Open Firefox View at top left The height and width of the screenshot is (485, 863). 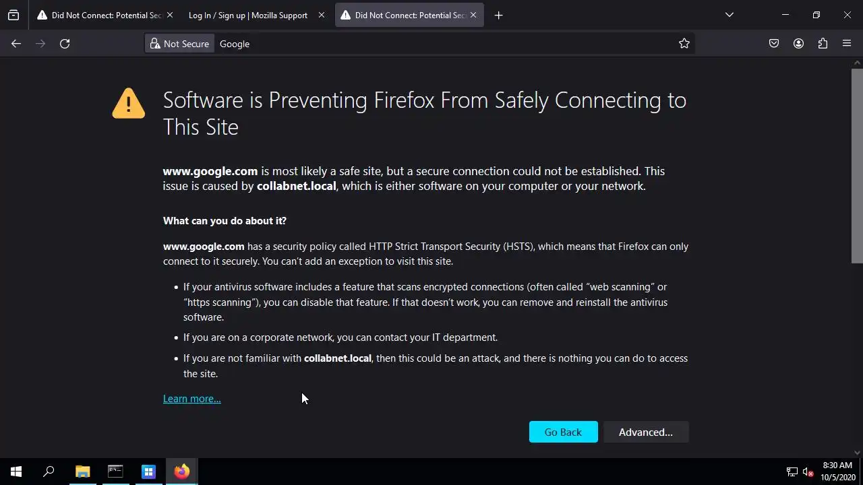(13, 15)
